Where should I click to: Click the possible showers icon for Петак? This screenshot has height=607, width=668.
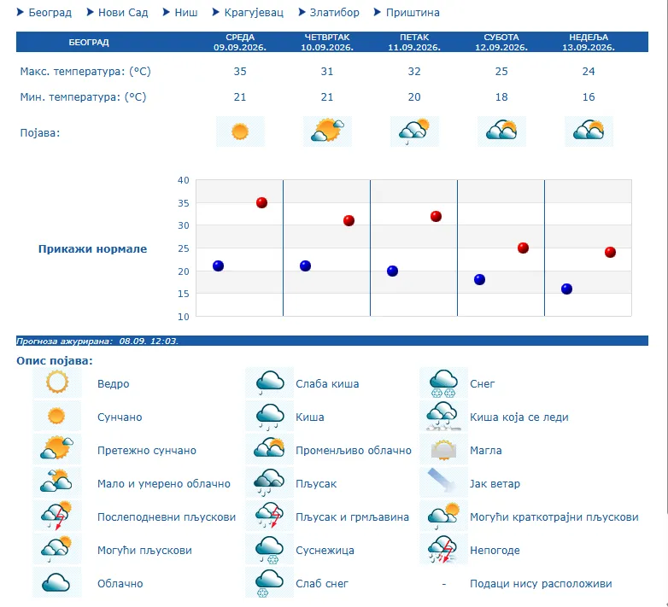[x=414, y=131]
